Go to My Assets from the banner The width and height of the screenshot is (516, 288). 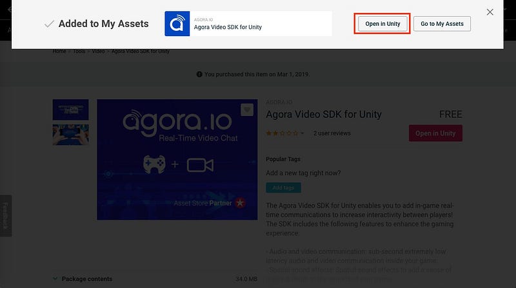[x=442, y=24]
